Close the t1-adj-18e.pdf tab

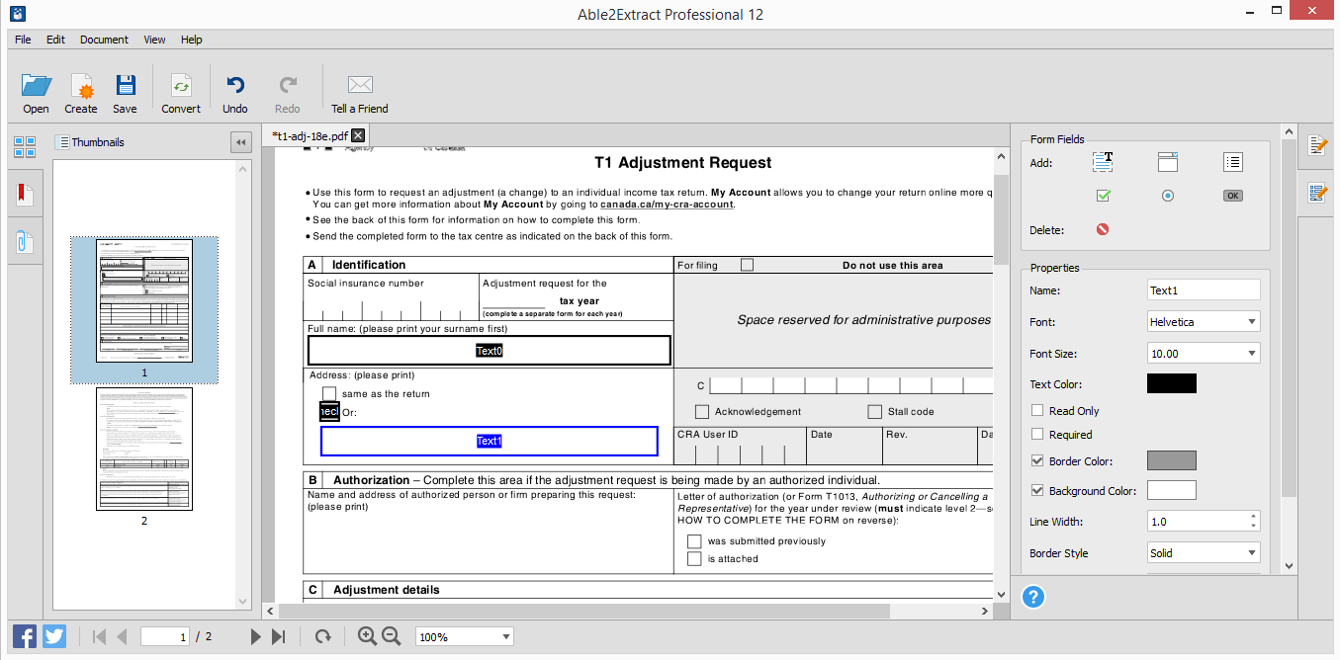coord(358,135)
